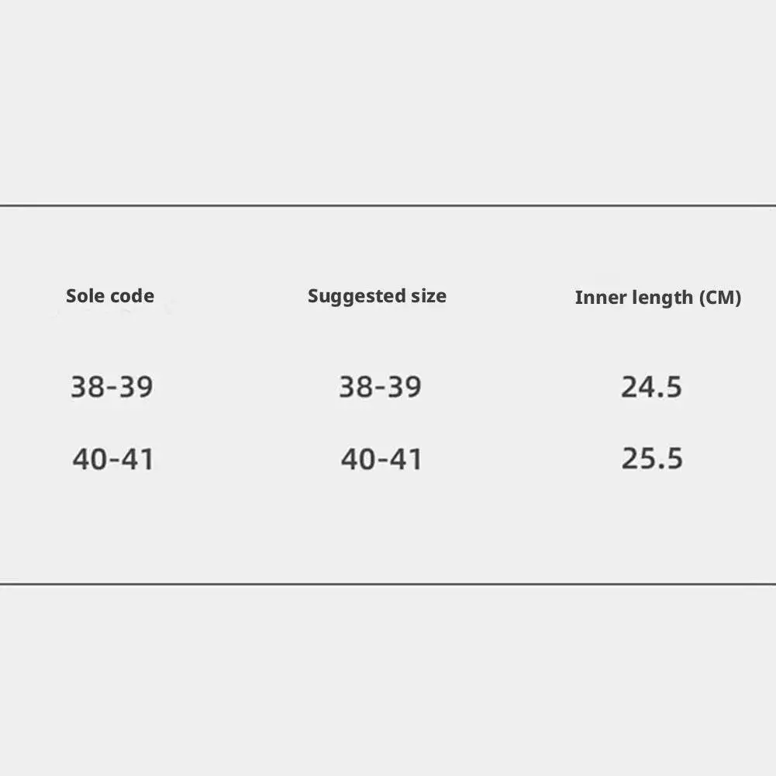776x776 pixels.
Task: Click the bottom horizontal divider line
Action: 388,584
